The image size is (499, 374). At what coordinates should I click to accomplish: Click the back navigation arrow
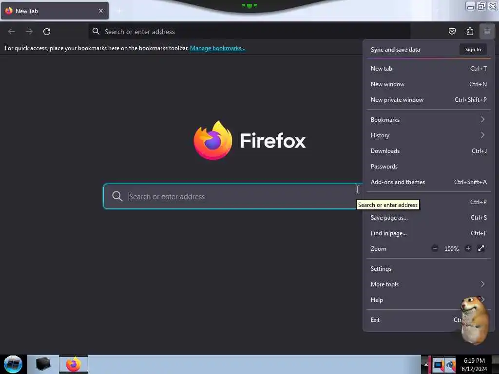12,32
